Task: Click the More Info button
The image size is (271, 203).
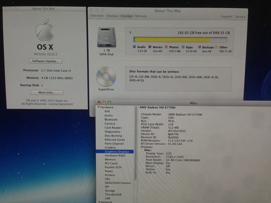Action: [47, 92]
